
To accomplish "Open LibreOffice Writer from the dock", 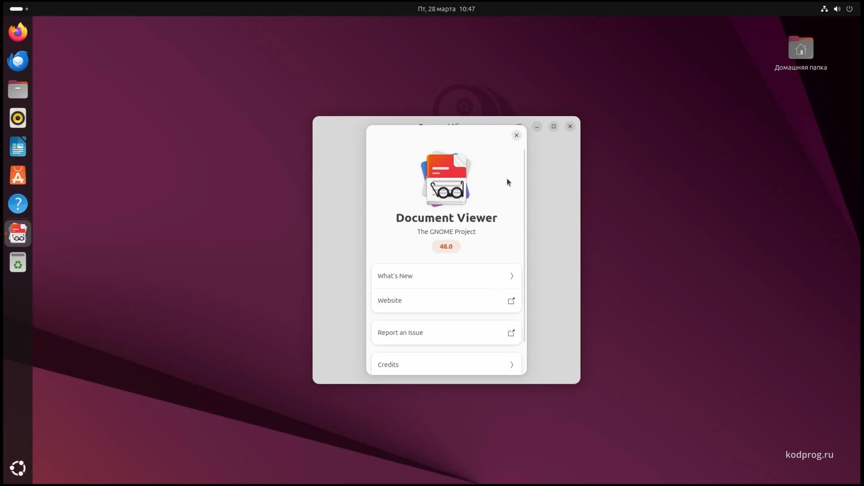I will (x=18, y=147).
